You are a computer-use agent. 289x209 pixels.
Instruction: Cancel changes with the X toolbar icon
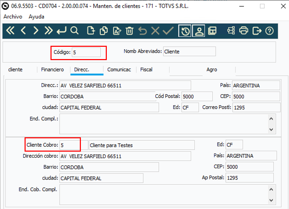point(155,31)
